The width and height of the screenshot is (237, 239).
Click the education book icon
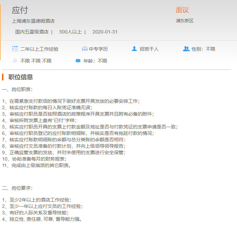pyautogui.click(x=84, y=49)
